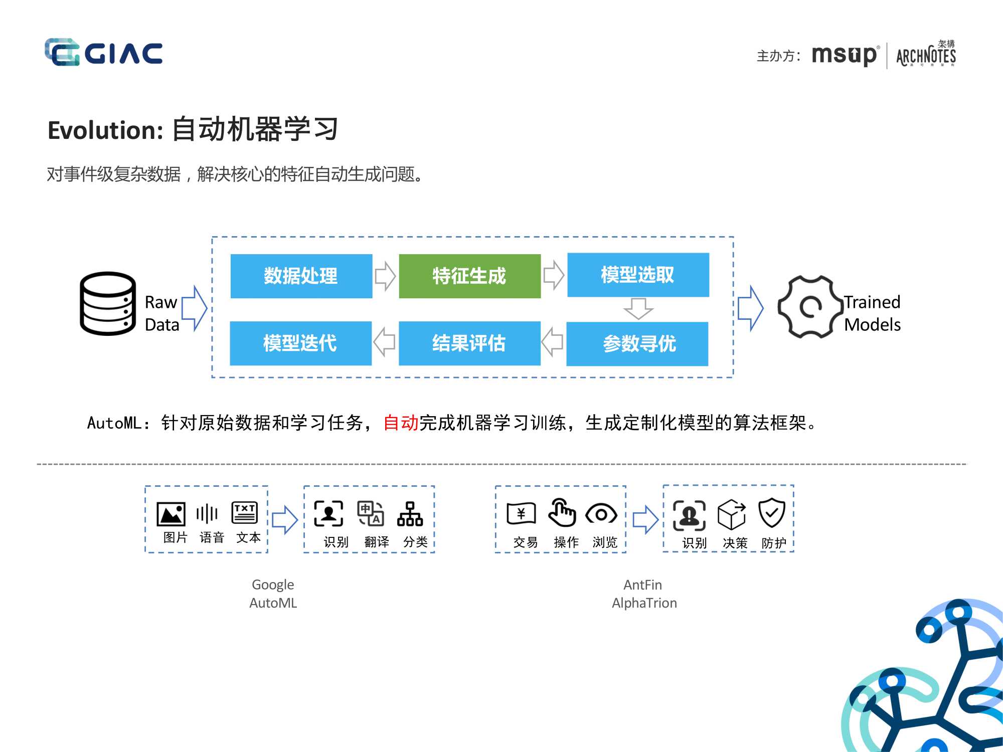Click the yen banknote icon above 交易
Screen dimensions: 1003x752
pyautogui.click(x=521, y=514)
